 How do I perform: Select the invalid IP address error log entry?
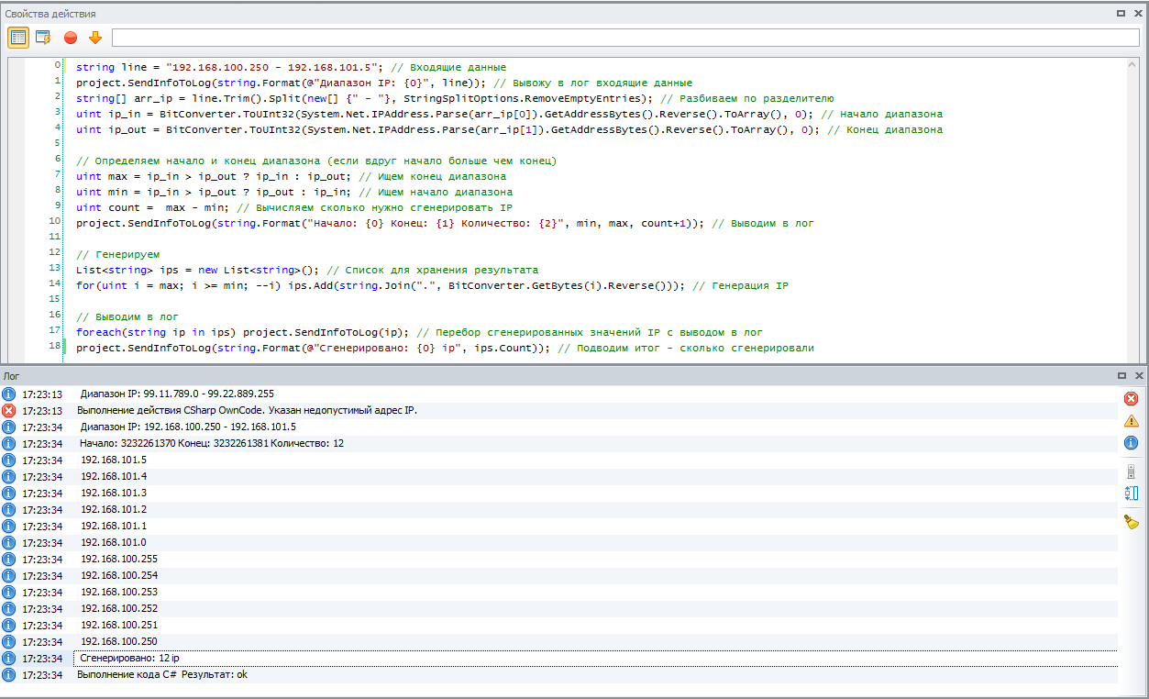(248, 410)
